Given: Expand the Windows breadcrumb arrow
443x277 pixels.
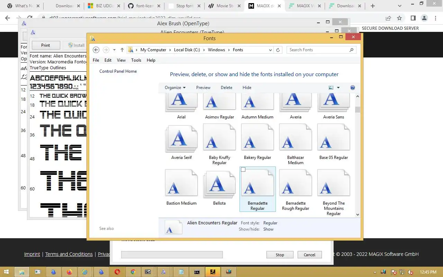Looking at the screenshot, I should pos(229,50).
